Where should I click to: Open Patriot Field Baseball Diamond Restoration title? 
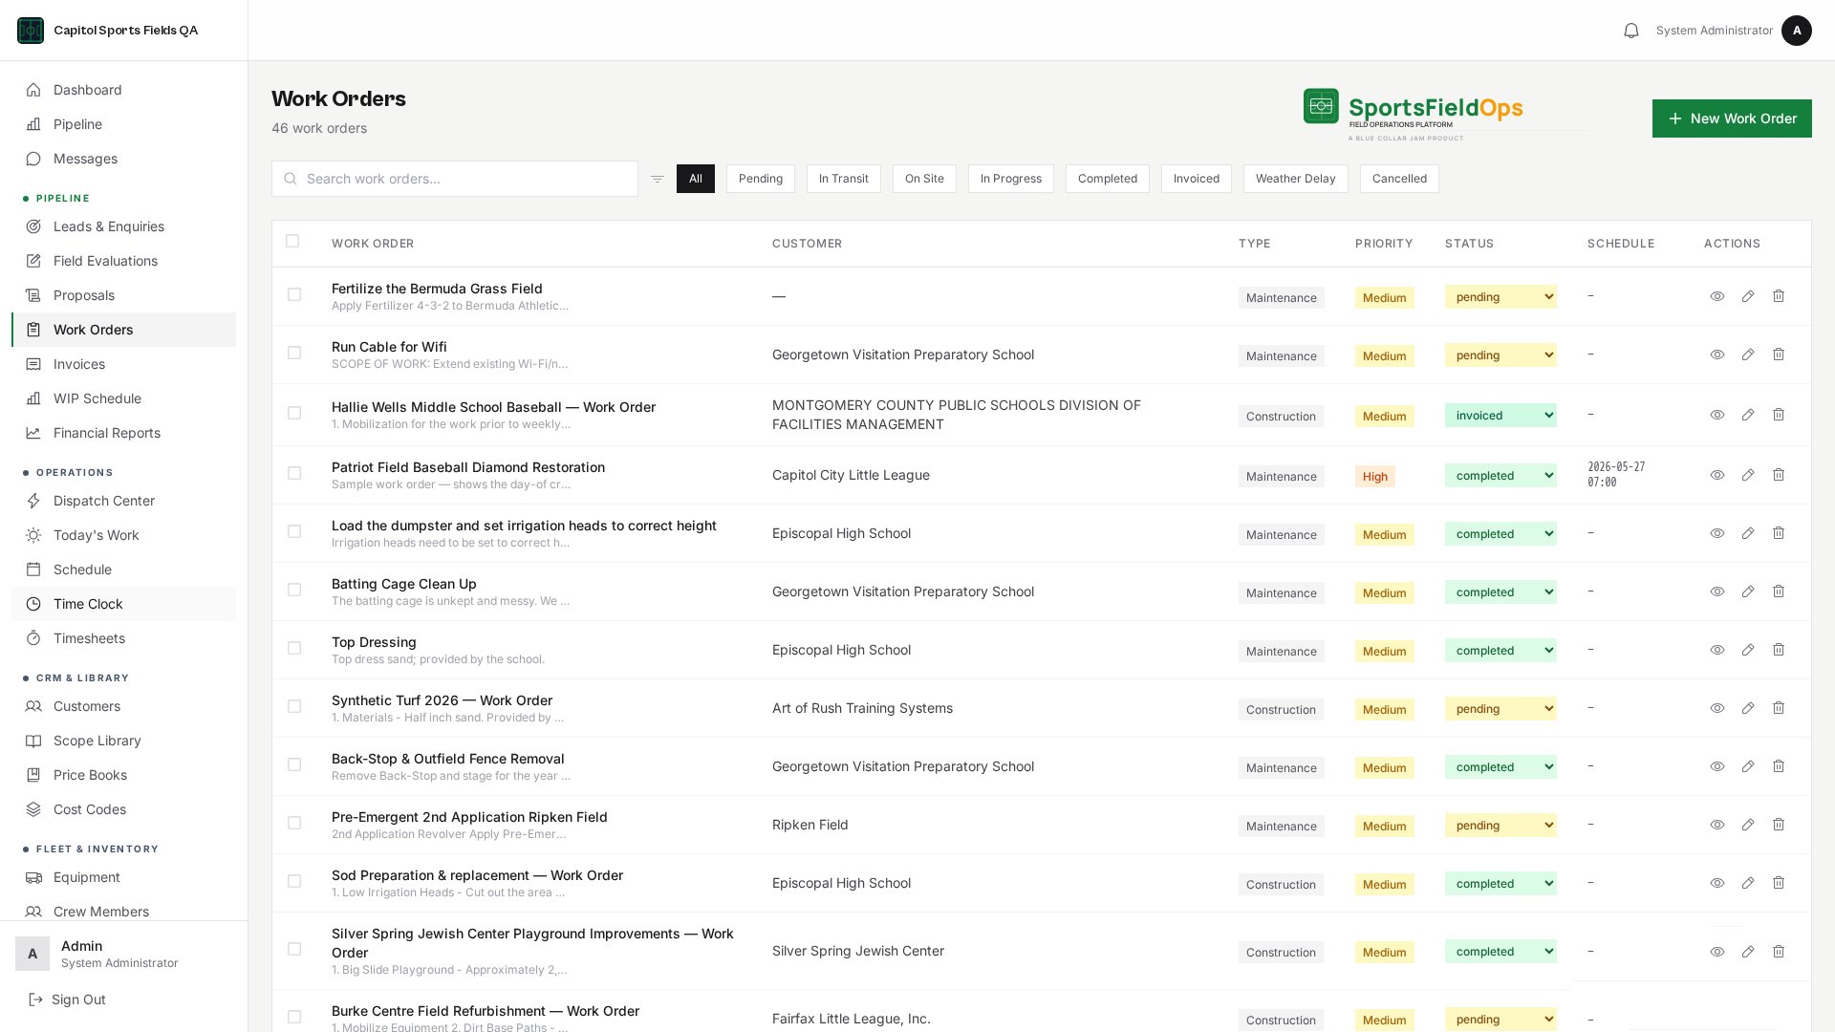[x=468, y=467]
